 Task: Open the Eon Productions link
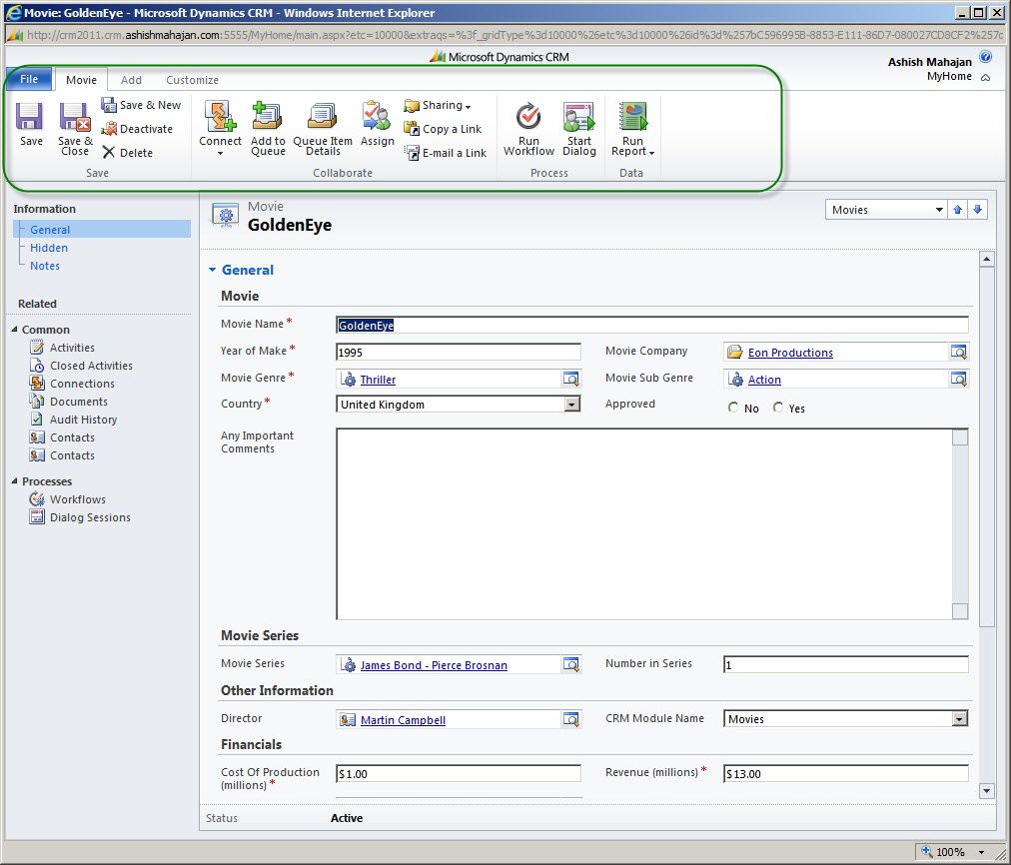[x=790, y=353]
